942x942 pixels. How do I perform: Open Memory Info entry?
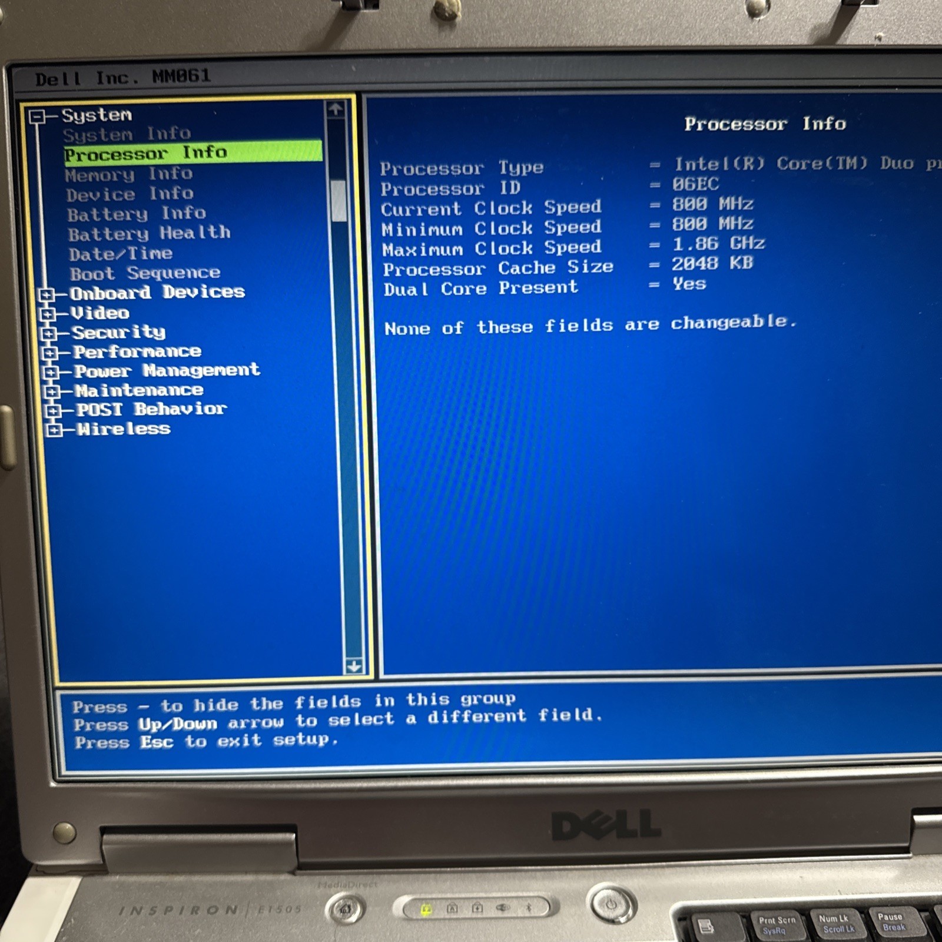(x=129, y=174)
